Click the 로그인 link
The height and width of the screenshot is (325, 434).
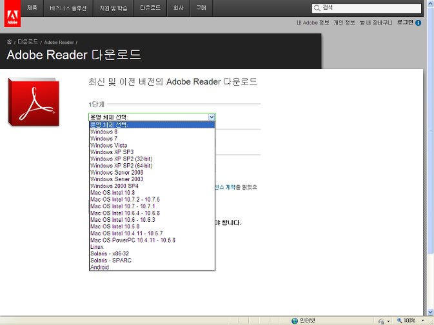pos(405,23)
